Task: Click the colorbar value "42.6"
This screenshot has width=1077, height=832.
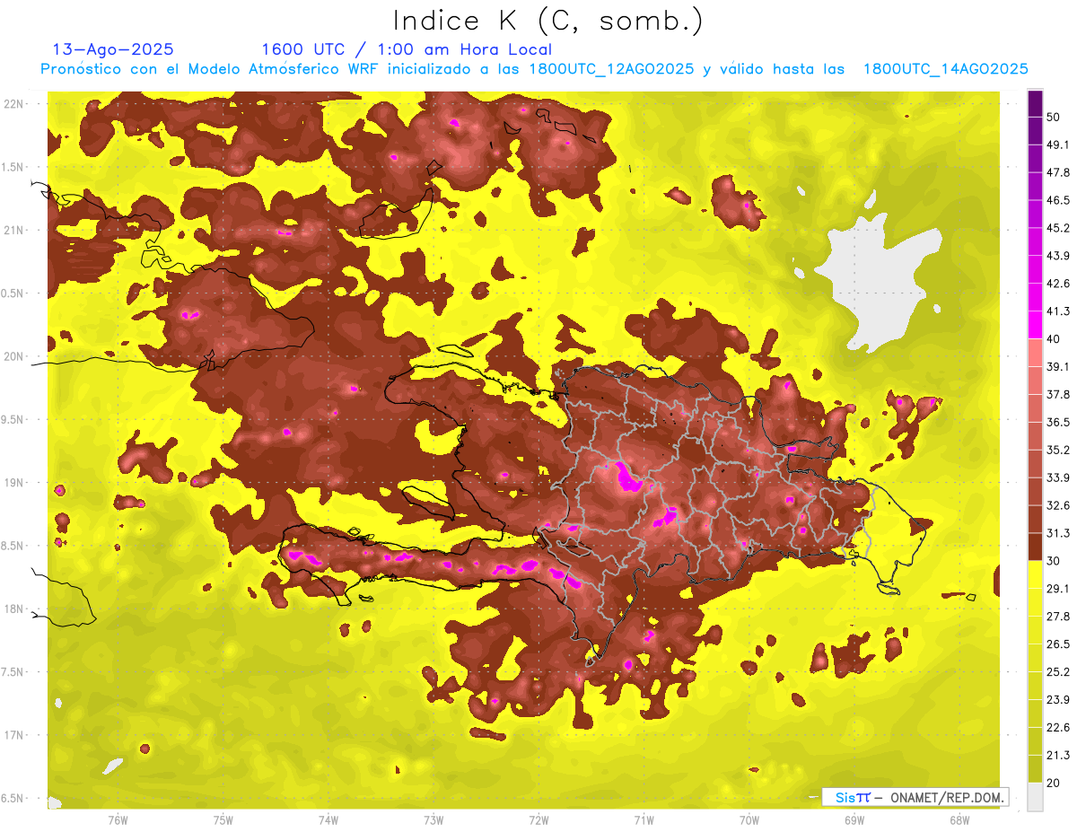Action: coord(1058,284)
